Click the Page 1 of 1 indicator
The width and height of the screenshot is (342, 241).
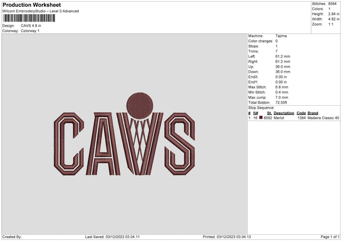point(329,236)
